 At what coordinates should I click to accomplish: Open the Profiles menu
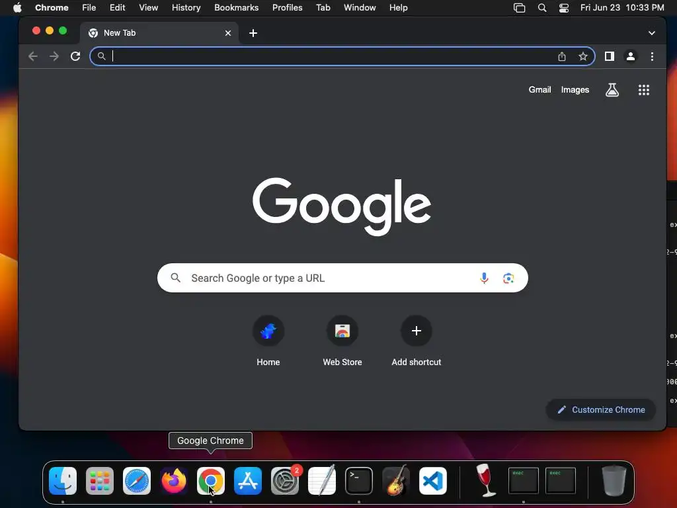(x=287, y=8)
